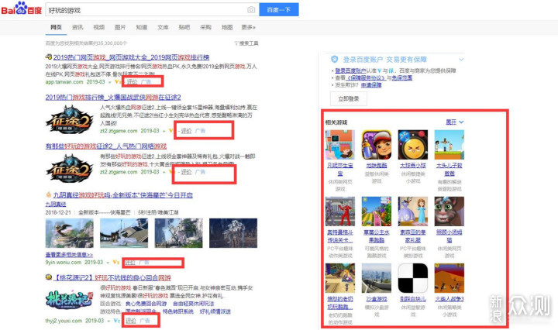Open the 《保障服务协议》 link

coord(366,78)
